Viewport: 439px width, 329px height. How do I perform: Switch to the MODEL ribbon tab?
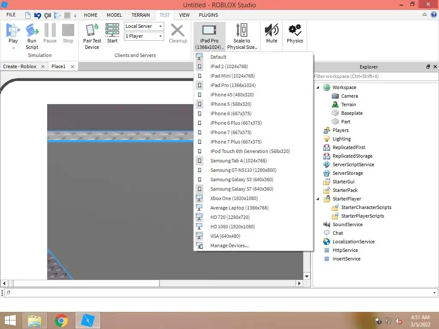114,15
